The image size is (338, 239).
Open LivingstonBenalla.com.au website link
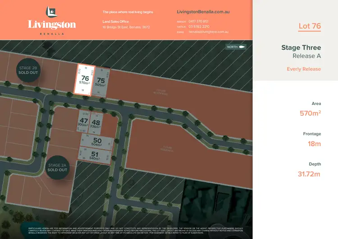point(203,12)
